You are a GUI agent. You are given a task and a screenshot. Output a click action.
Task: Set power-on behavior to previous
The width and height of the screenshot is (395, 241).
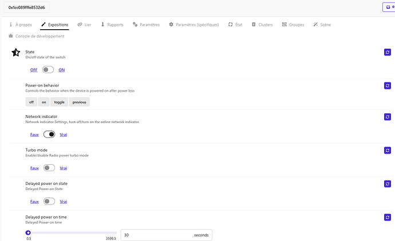pyautogui.click(x=80, y=102)
